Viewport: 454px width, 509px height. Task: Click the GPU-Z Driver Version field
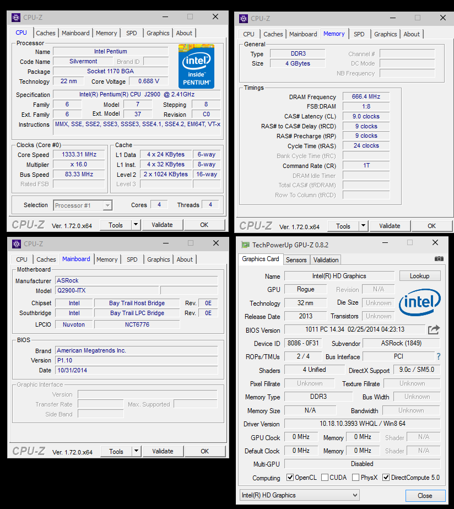click(362, 424)
